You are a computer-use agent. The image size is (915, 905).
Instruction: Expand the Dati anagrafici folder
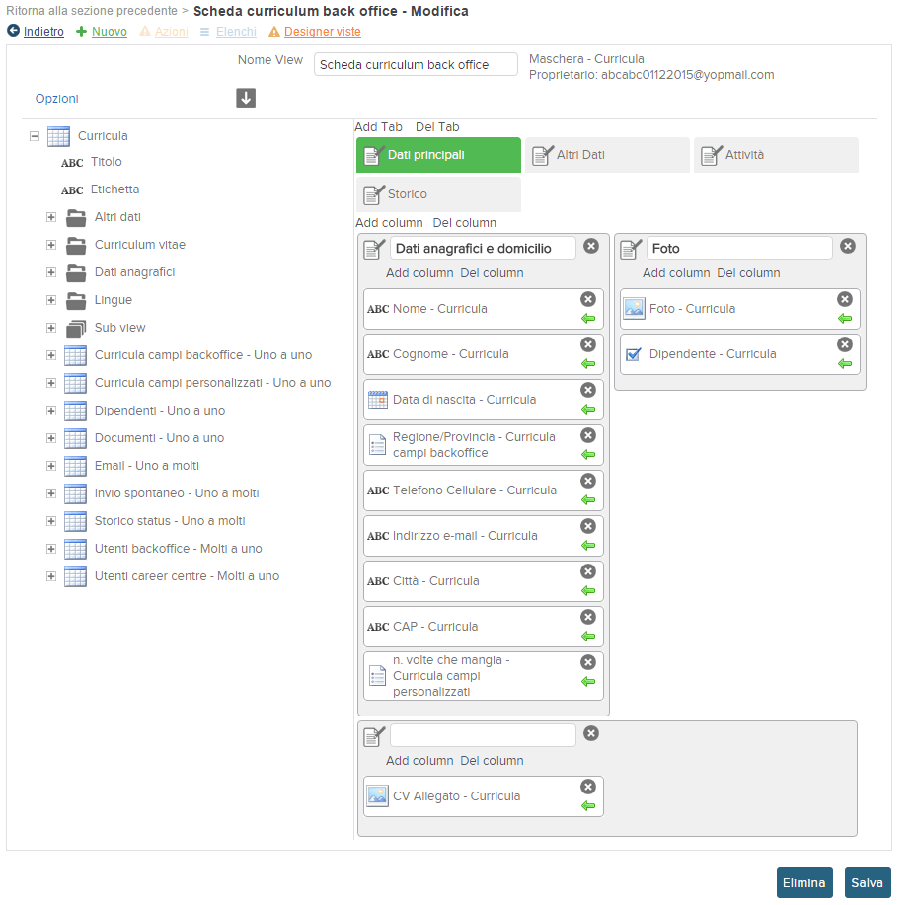(x=51, y=272)
